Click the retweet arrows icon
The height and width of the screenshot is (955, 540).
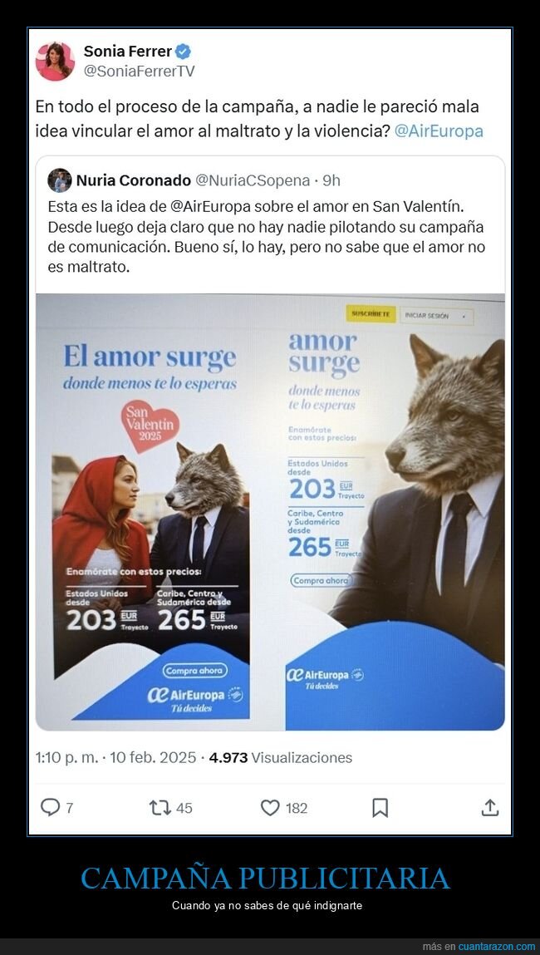point(160,808)
